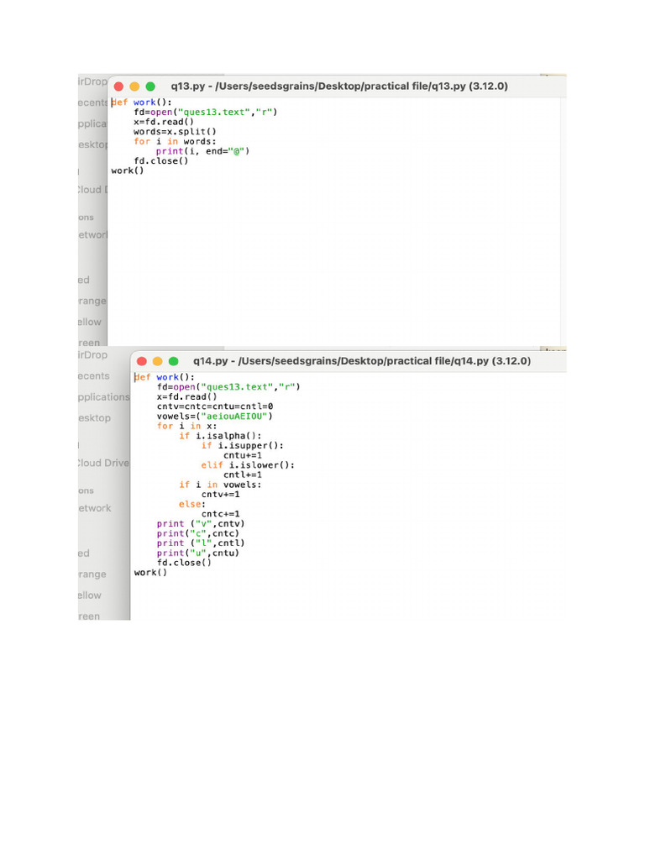Close the q14.py editor window
645x860 pixels.
coord(141,361)
